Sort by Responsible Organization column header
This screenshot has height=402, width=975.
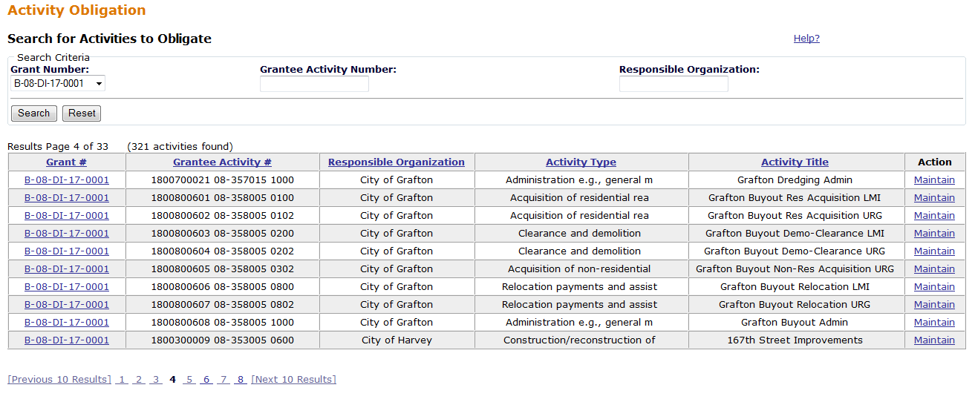point(396,162)
